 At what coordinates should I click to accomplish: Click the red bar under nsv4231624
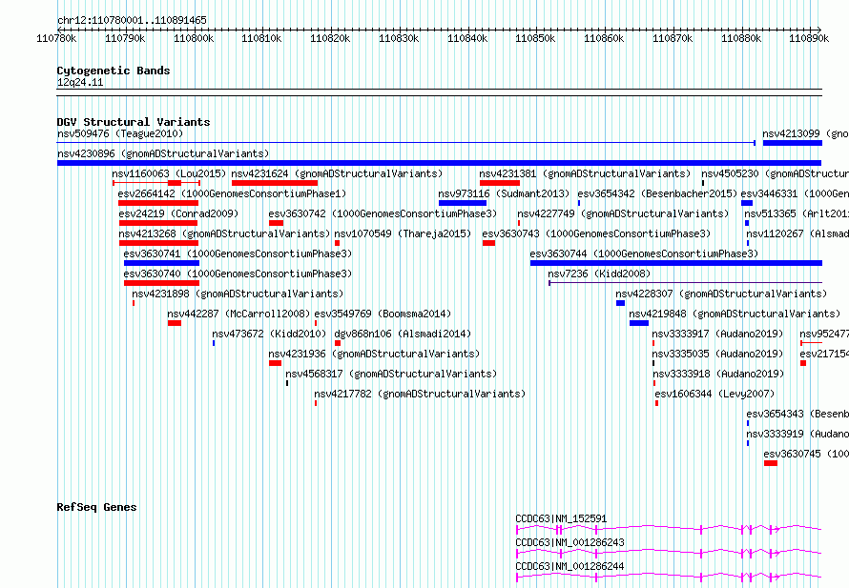pyautogui.click(x=274, y=183)
